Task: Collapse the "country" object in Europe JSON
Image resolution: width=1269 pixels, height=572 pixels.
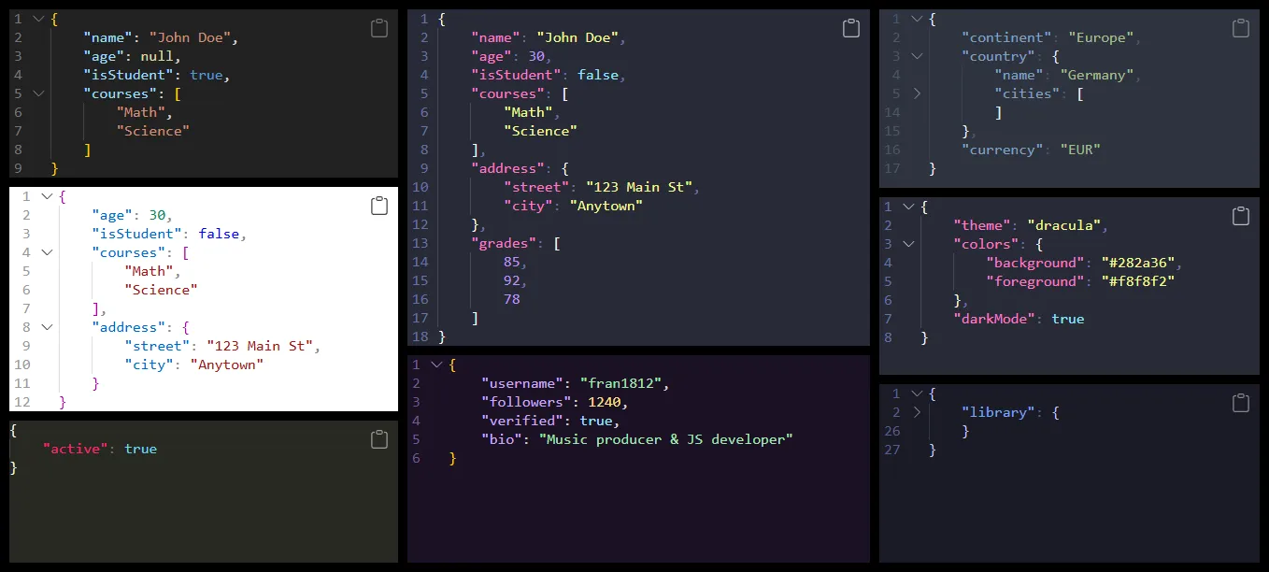Action: (917, 56)
